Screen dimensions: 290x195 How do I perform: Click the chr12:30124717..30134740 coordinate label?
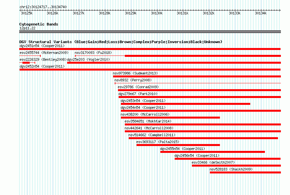point(43,7)
